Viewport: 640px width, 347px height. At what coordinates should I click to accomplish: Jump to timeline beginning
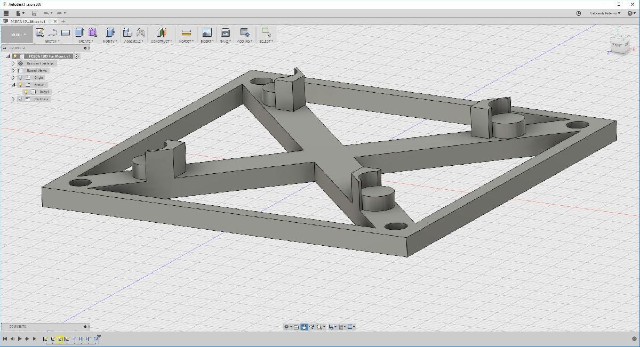pyautogui.click(x=5, y=338)
